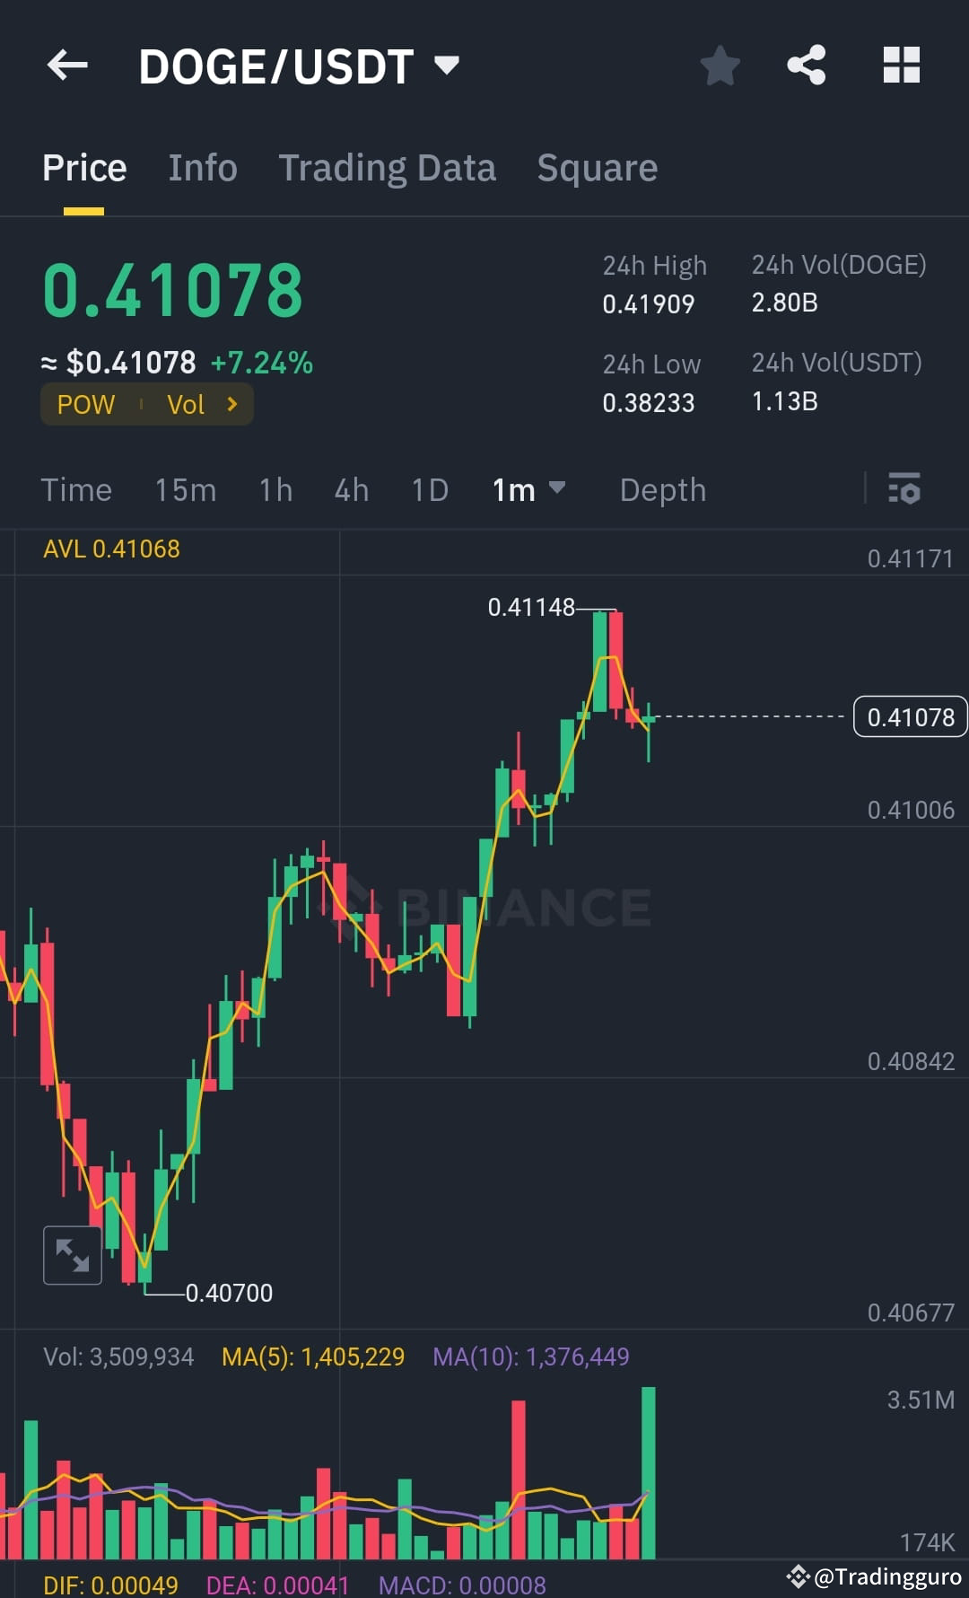Tap the back arrow to exit chart
The width and height of the screenshot is (969, 1598).
click(x=67, y=65)
